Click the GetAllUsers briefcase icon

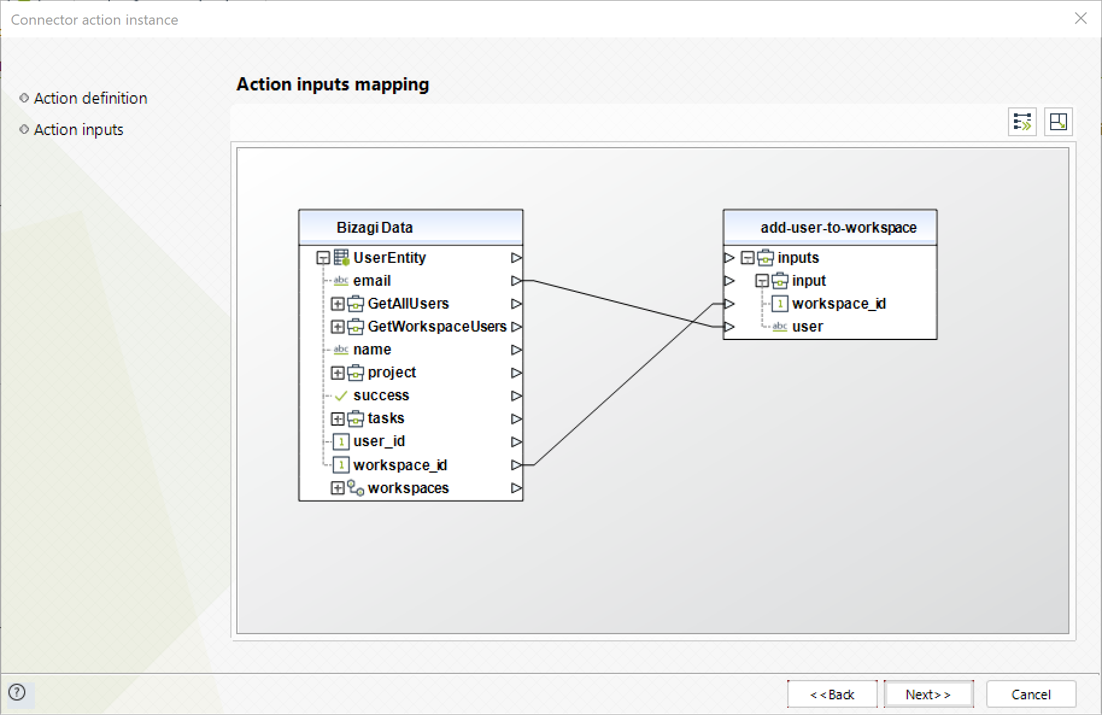click(356, 304)
